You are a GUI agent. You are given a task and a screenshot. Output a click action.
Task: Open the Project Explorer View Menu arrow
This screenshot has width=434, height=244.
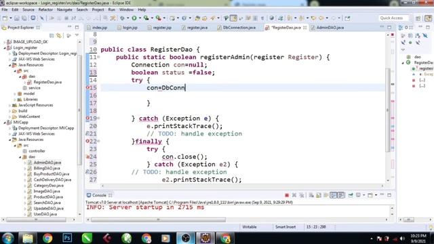[x=77, y=35]
